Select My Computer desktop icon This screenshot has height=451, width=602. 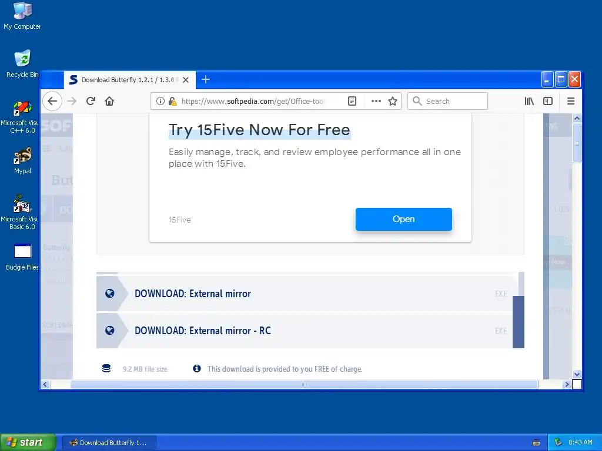tap(22, 16)
